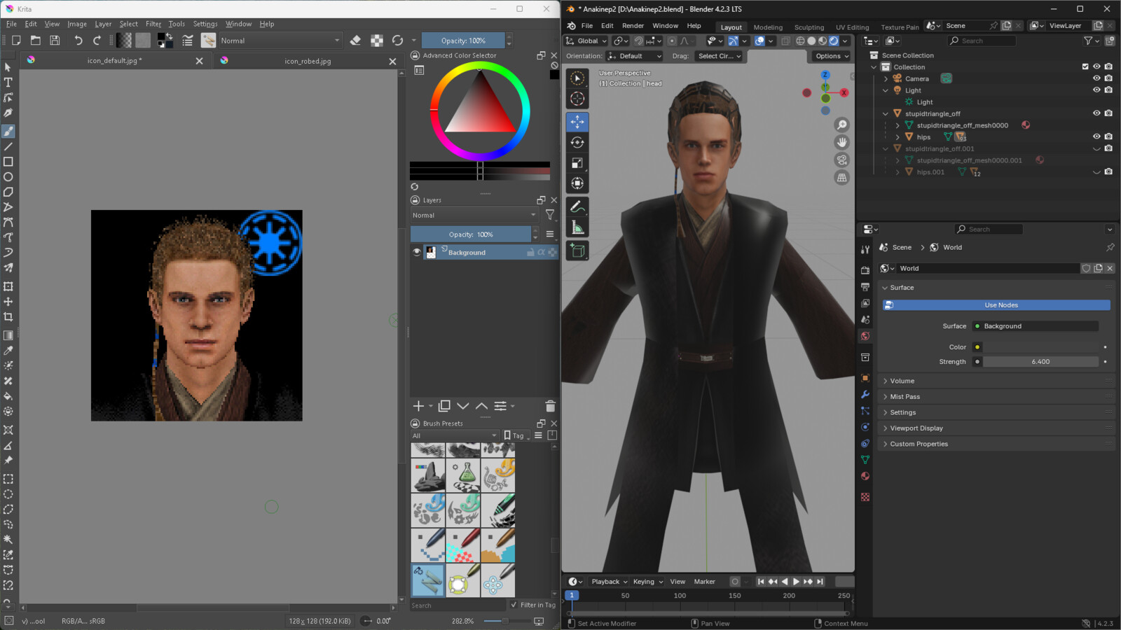Select the Text tool in Krita toolbox
Image resolution: width=1121 pixels, height=630 pixels.
[x=8, y=83]
